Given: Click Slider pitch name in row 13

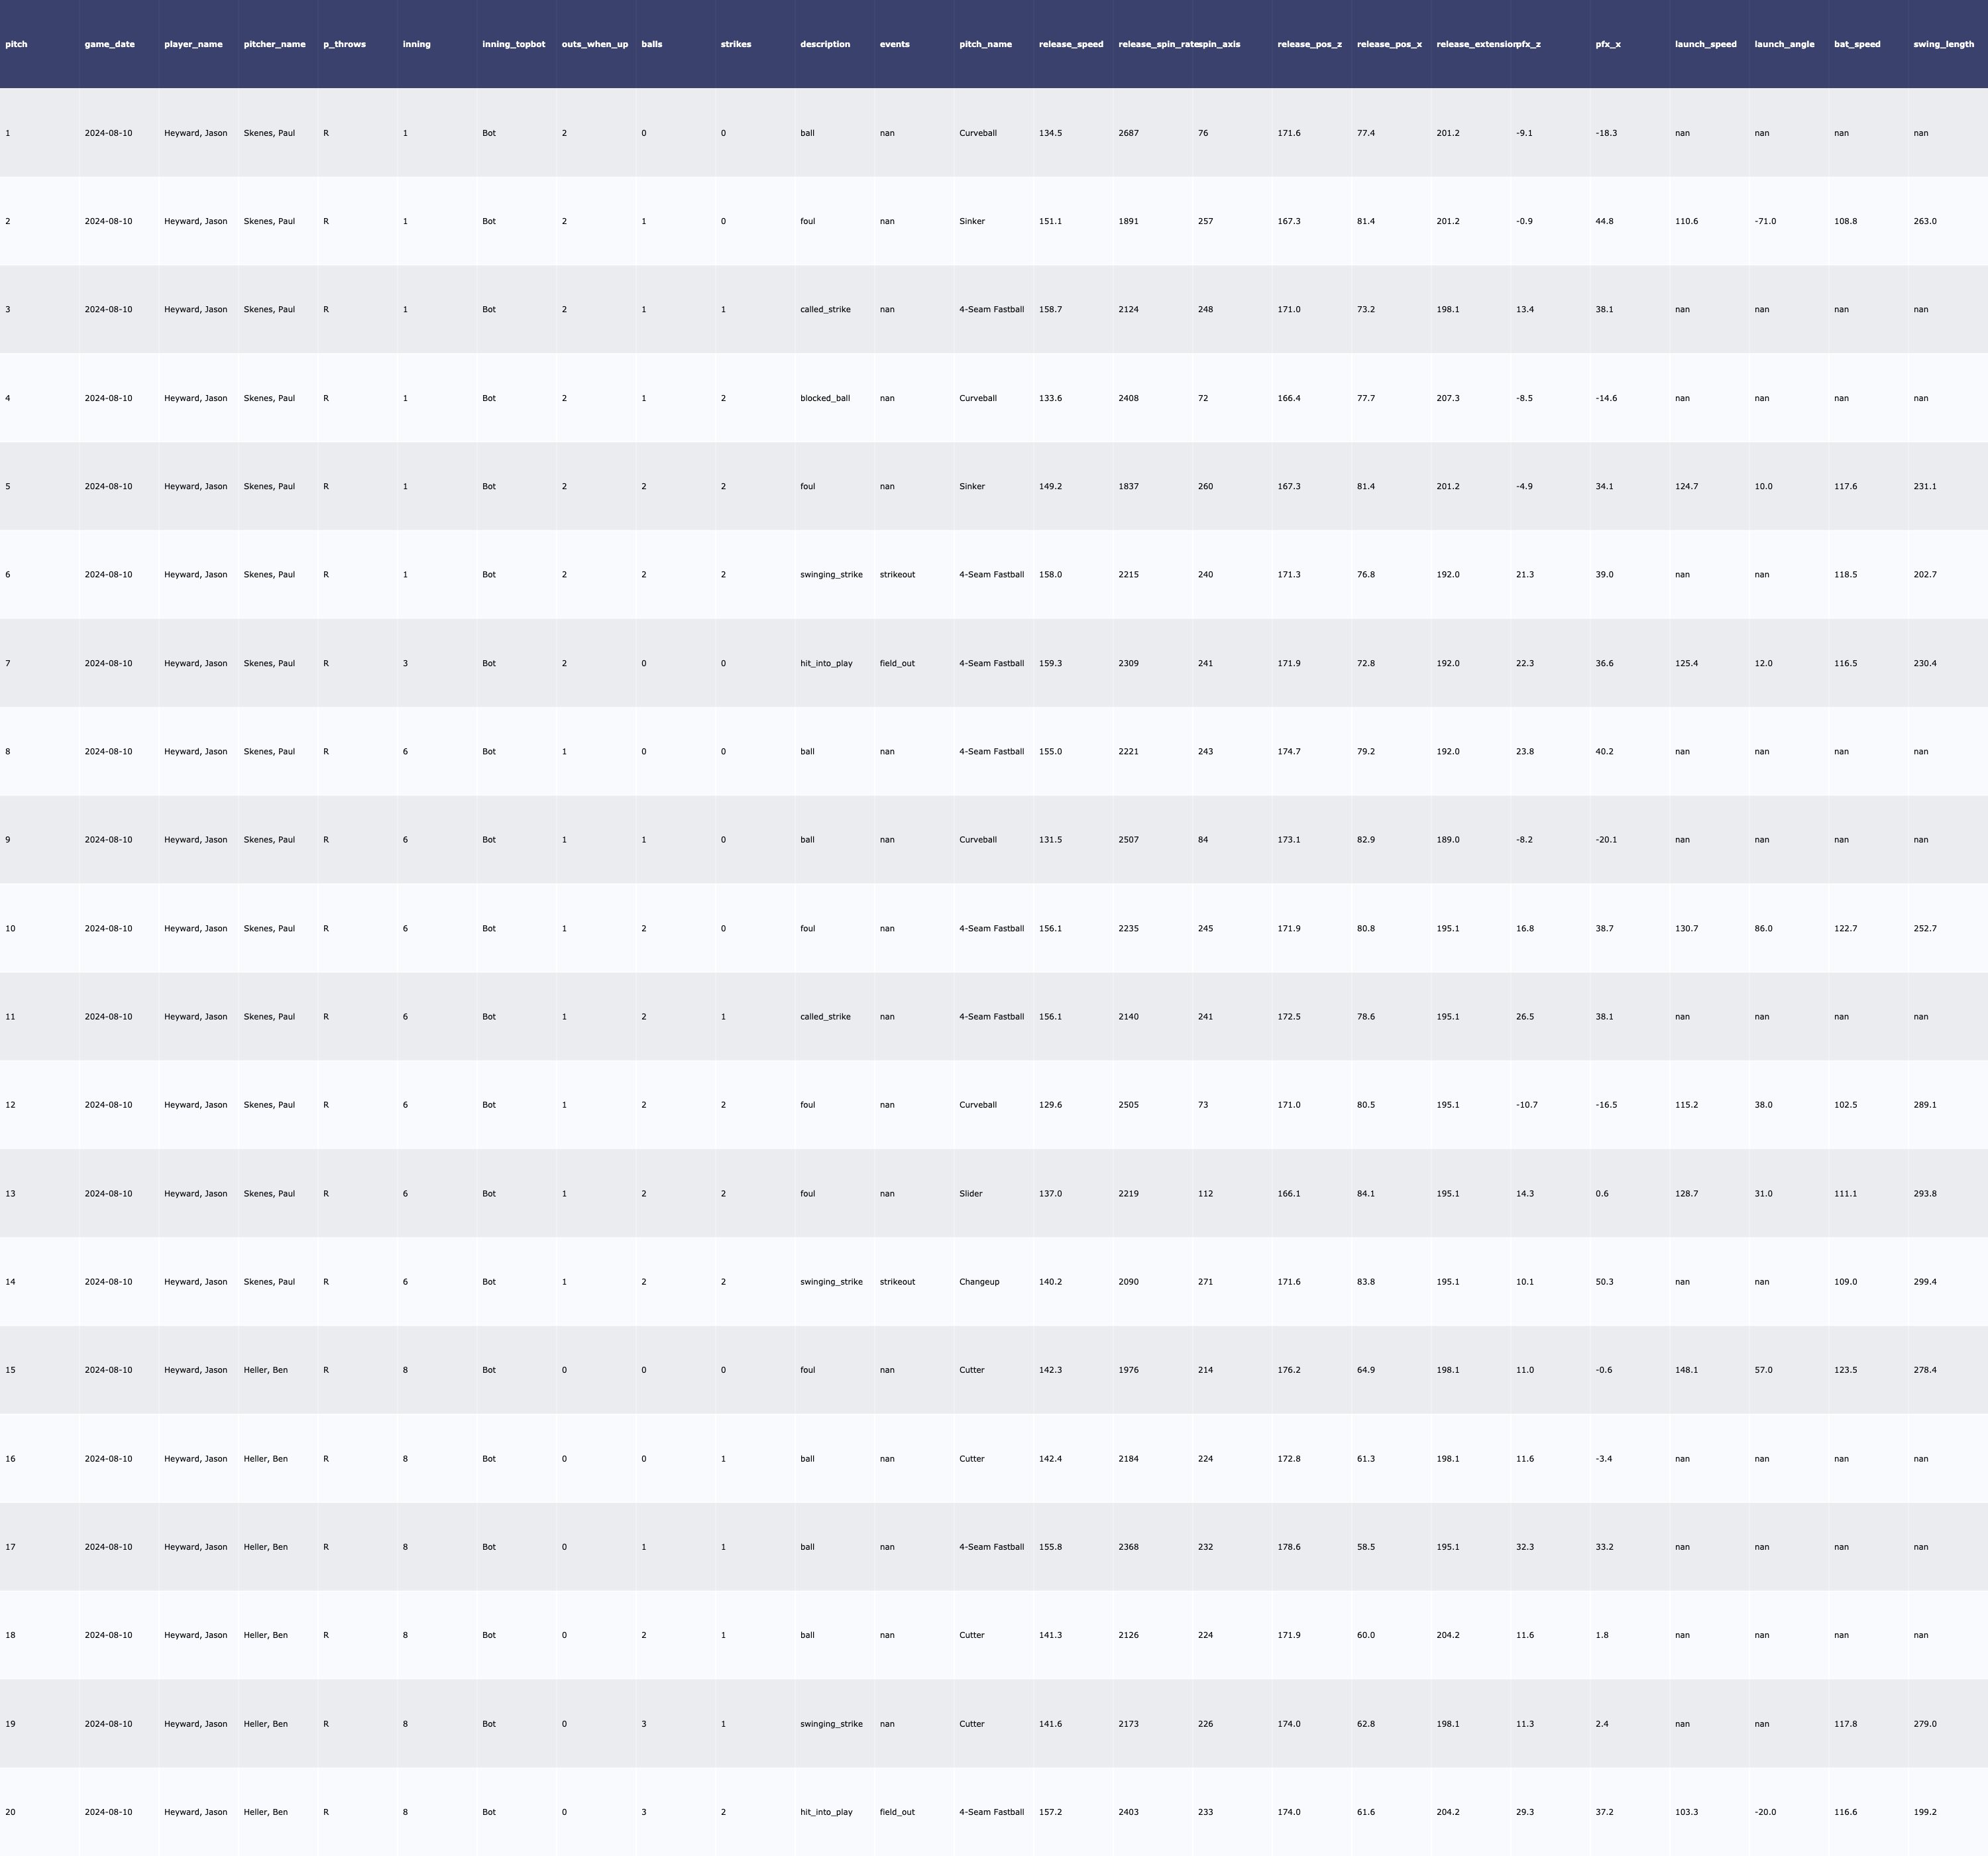Looking at the screenshot, I should 971,1194.
